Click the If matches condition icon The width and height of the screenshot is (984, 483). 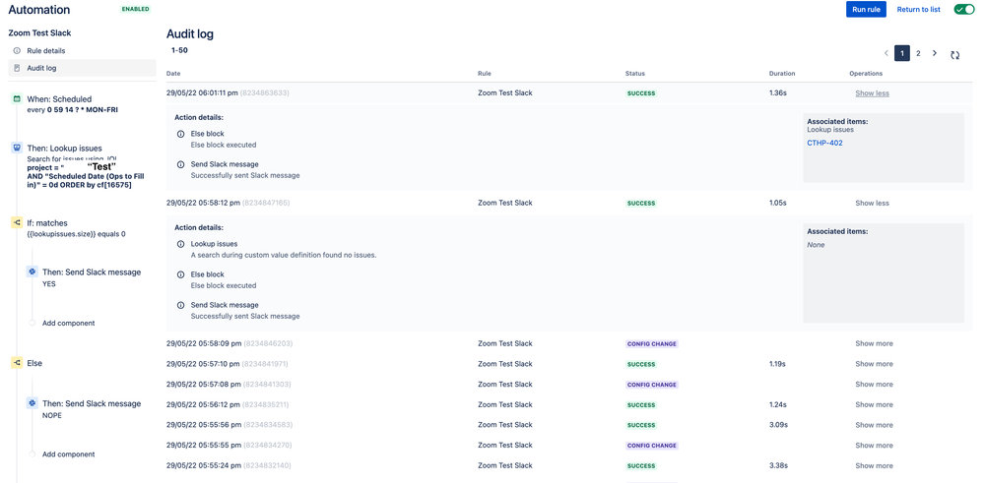pyautogui.click(x=18, y=222)
